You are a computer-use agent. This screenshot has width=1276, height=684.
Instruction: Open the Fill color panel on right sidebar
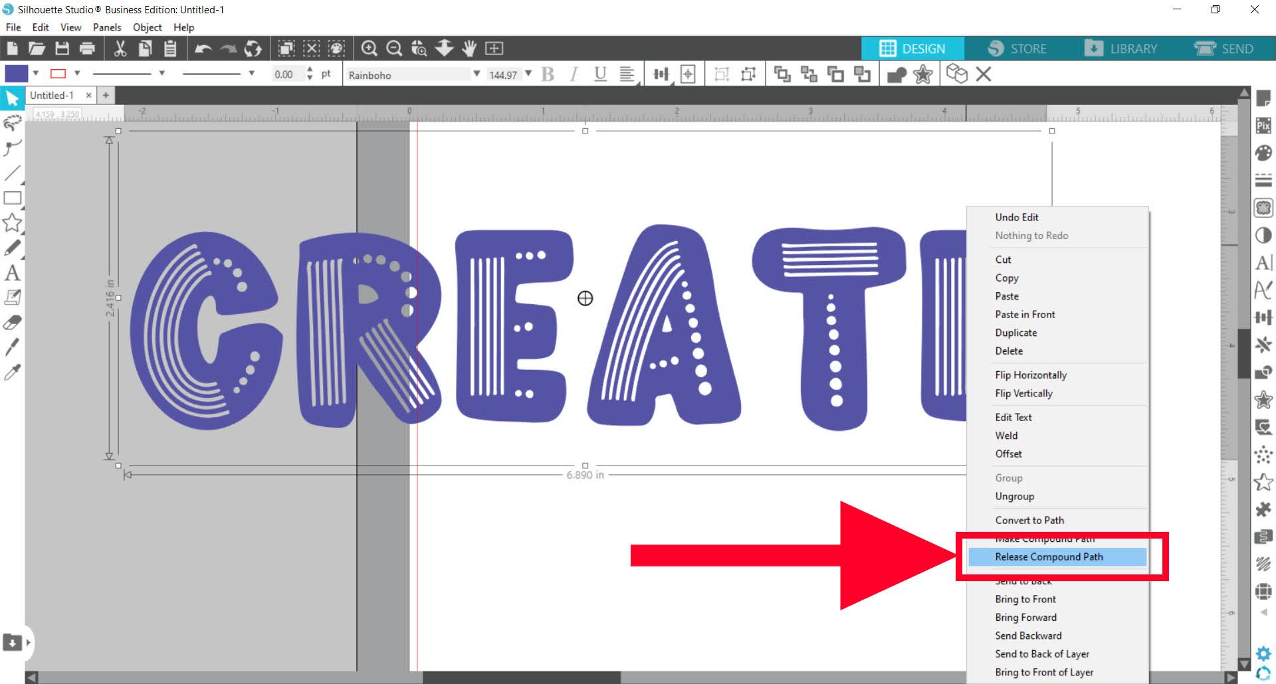(x=1264, y=153)
